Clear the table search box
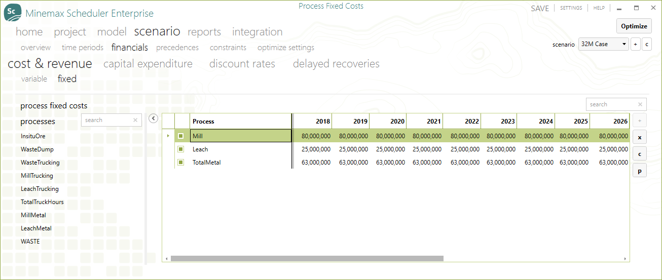 point(640,104)
